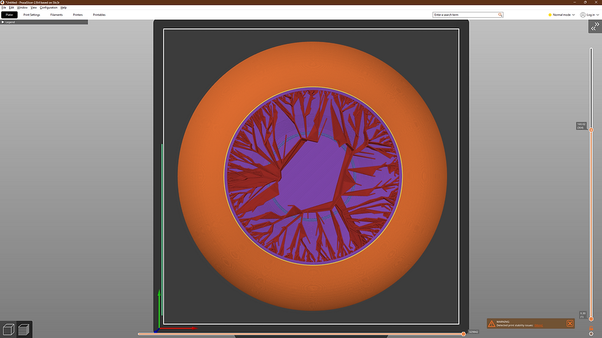Switch to the Plater tab
Screen dimensions: 602x338
click(9, 15)
